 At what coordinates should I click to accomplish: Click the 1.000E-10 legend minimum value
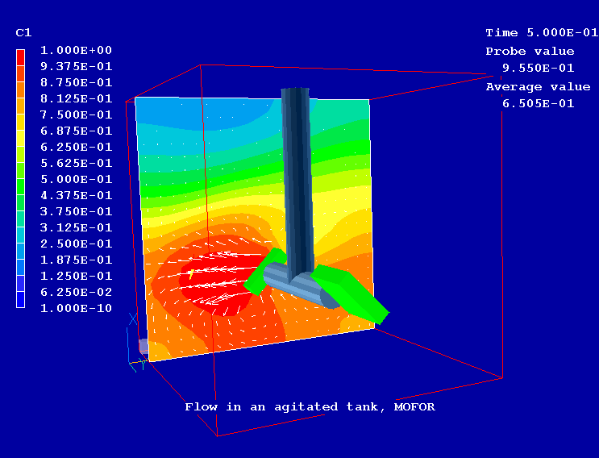tap(76, 308)
